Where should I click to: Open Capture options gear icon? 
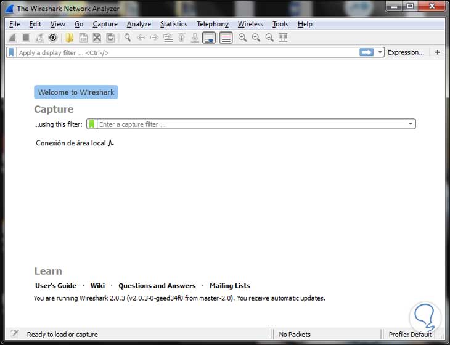tap(53, 38)
